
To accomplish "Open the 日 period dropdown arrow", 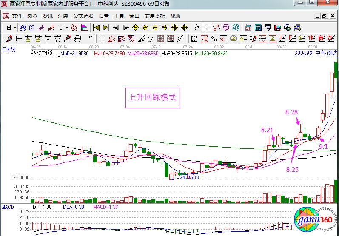I will [x=14, y=28].
